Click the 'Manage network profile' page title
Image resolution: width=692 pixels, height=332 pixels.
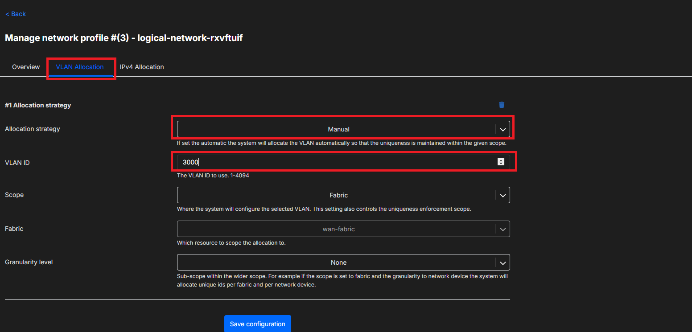(x=124, y=38)
